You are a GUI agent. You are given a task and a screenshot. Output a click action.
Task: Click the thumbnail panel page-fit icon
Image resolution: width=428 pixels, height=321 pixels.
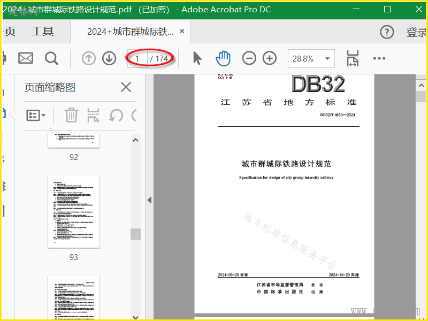[x=93, y=115]
